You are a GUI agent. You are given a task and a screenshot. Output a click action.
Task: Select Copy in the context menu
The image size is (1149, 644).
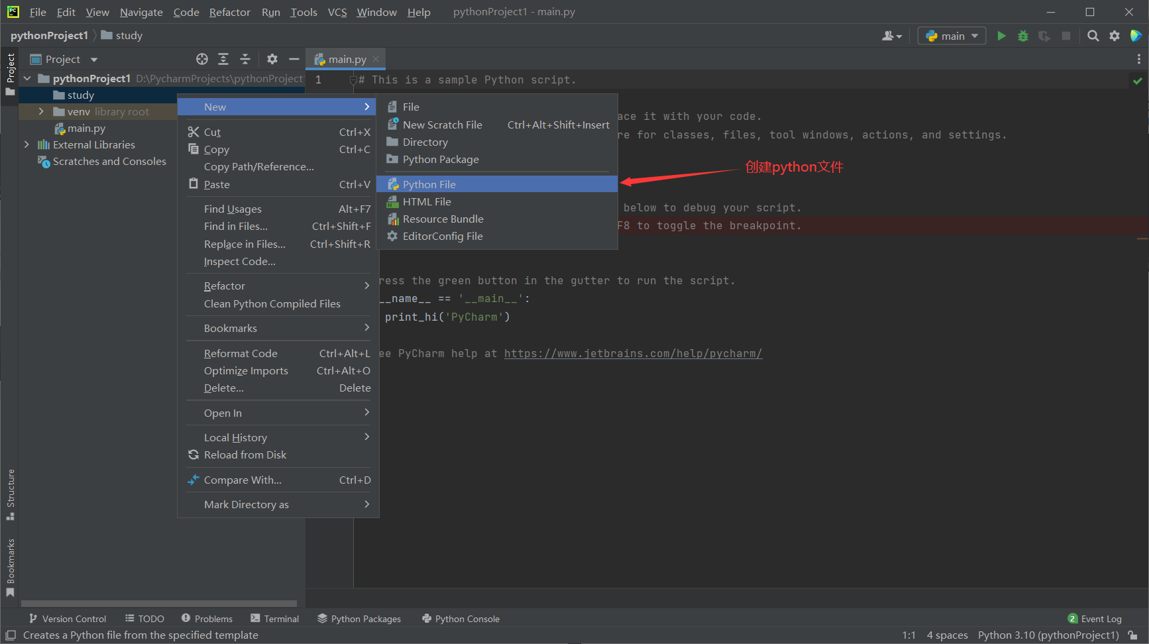[278, 149]
